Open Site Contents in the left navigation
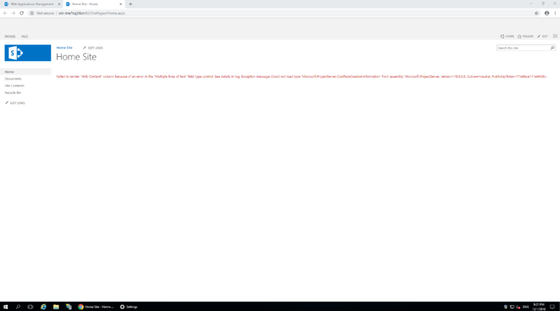560x311 pixels. click(15, 86)
